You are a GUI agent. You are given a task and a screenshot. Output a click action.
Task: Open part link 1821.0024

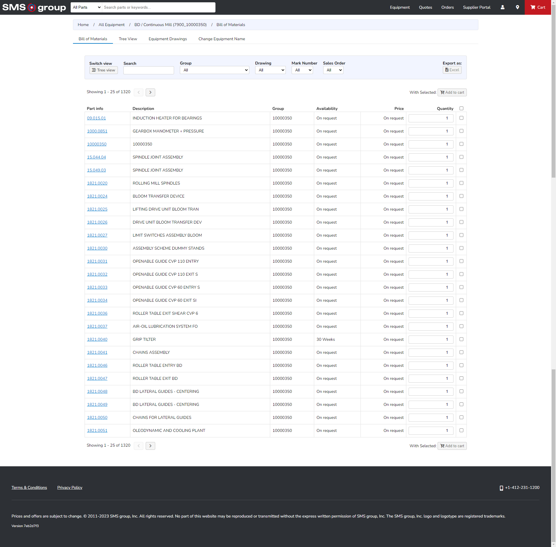coord(97,196)
